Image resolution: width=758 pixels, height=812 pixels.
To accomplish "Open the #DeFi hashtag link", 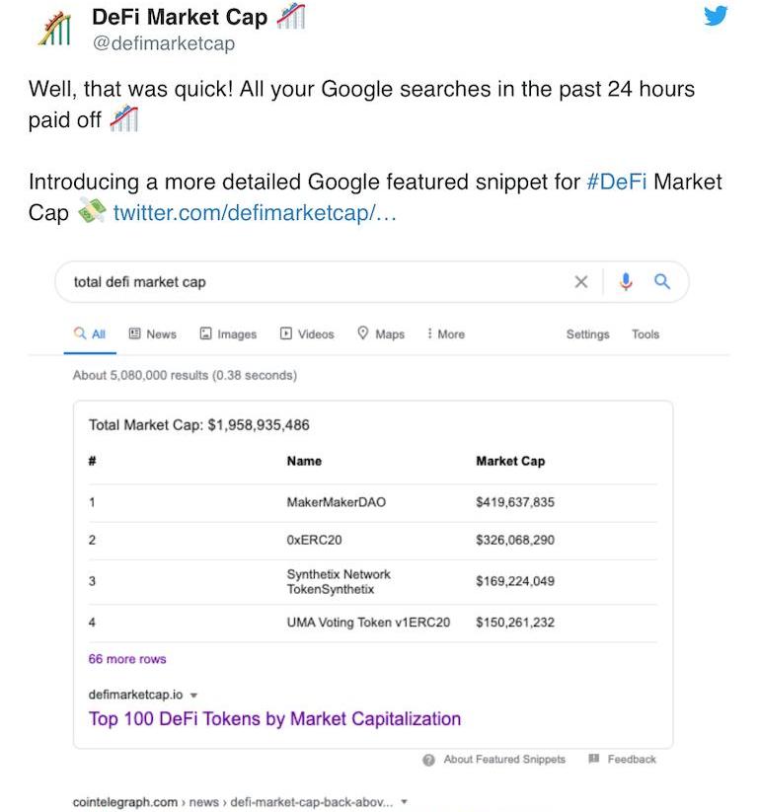I will click(617, 183).
